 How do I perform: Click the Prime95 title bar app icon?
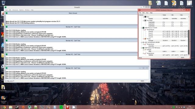(x=5, y=7)
